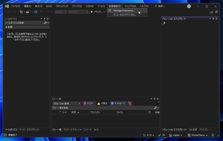This screenshot has height=141, width=223.
Task: Click the ツールボックスの検索 input field
Action: click(x=24, y=23)
